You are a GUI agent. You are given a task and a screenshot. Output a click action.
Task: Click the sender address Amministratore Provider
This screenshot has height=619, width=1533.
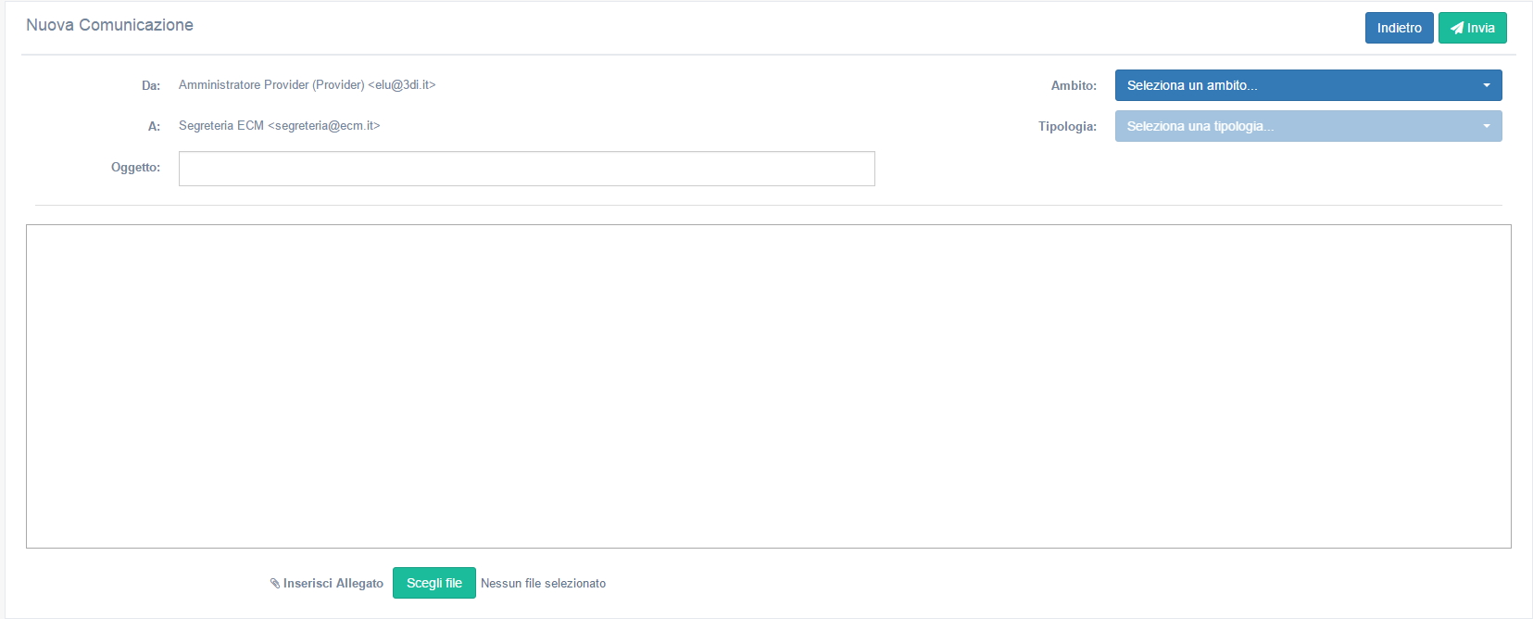click(307, 85)
